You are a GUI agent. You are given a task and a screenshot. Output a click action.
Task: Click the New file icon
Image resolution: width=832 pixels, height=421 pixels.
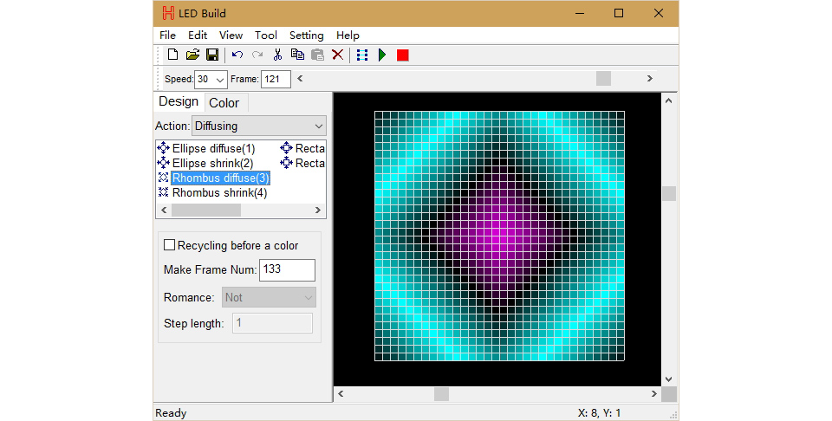click(172, 55)
